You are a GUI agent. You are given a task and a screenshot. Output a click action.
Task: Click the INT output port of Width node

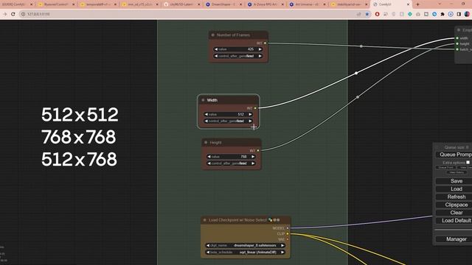[255, 108]
